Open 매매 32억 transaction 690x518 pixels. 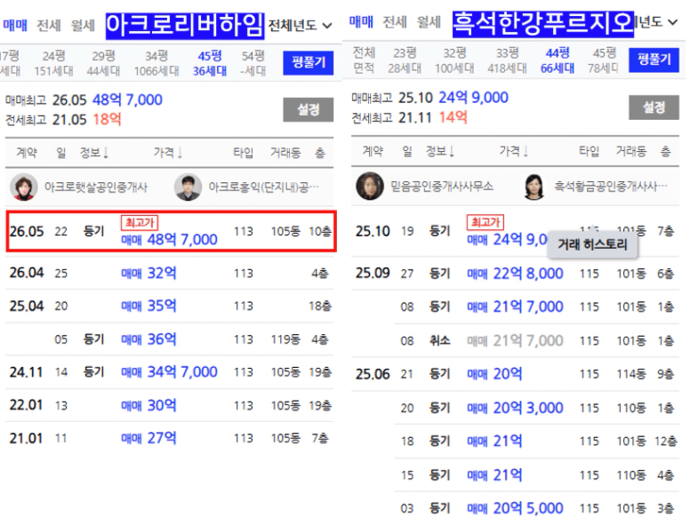click(148, 273)
